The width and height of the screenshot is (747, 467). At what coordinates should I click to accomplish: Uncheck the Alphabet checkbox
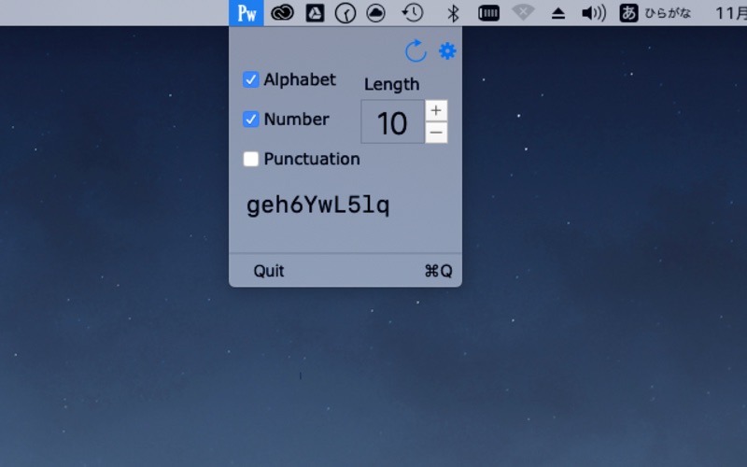(251, 79)
